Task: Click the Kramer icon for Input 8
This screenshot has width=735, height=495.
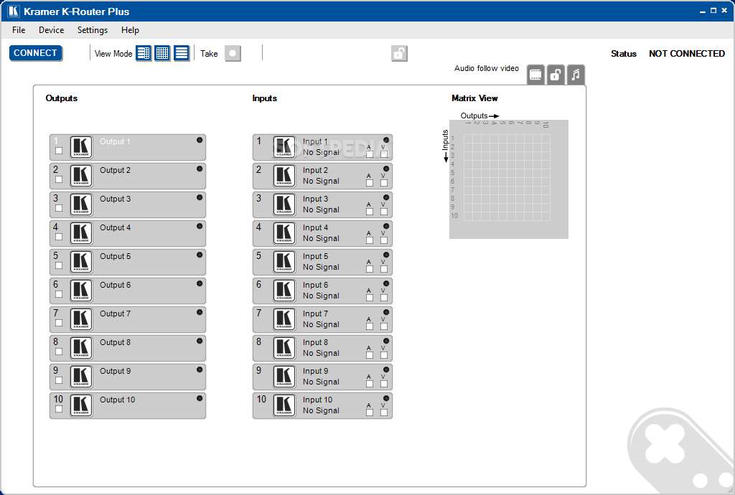Action: coord(284,348)
